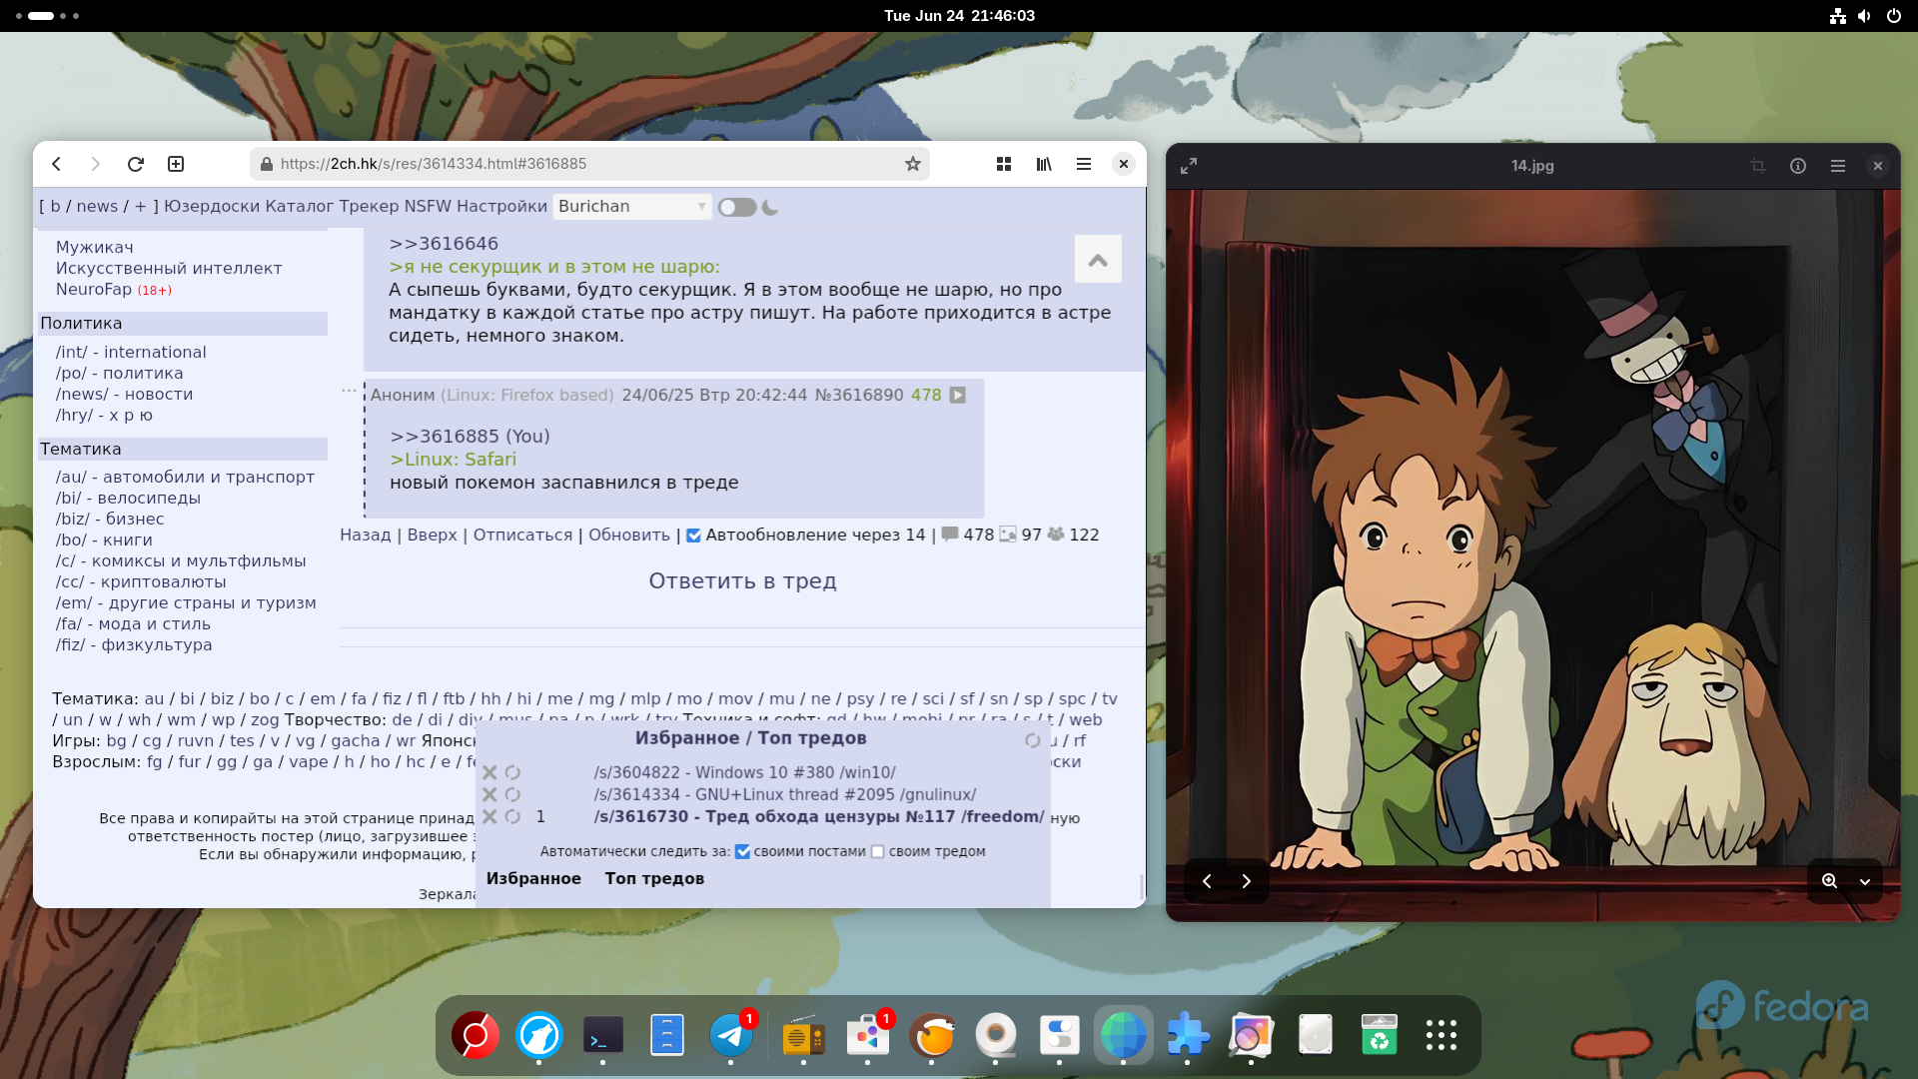Open image viewer hamburger menu
Image resolution: width=1918 pixels, height=1079 pixels.
click(x=1837, y=166)
